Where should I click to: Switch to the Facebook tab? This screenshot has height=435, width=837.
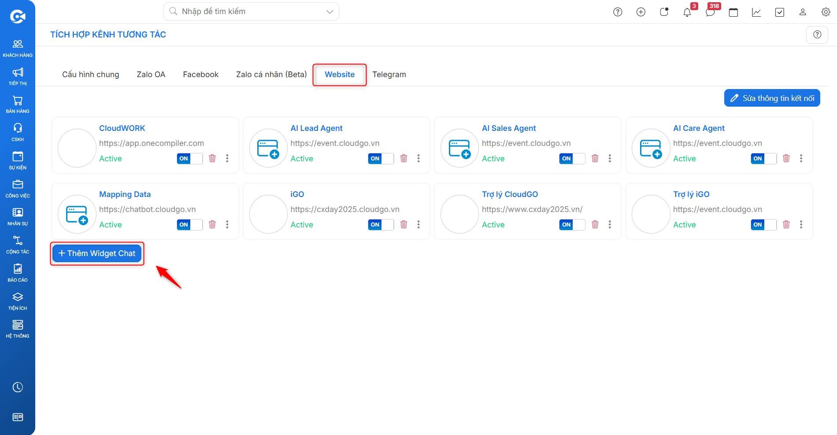pyautogui.click(x=201, y=74)
